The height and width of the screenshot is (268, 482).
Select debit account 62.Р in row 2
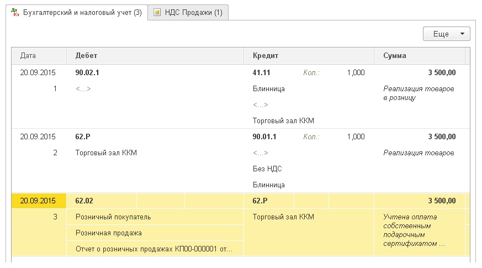coord(83,136)
